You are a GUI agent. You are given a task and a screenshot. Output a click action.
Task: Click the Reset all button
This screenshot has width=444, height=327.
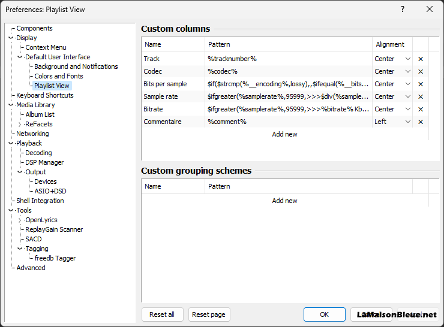[162, 314]
